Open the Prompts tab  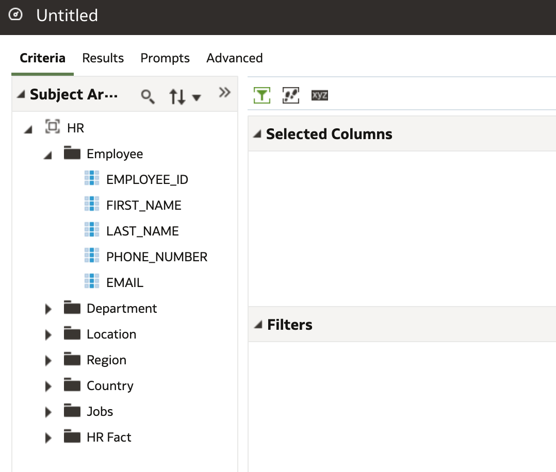165,58
